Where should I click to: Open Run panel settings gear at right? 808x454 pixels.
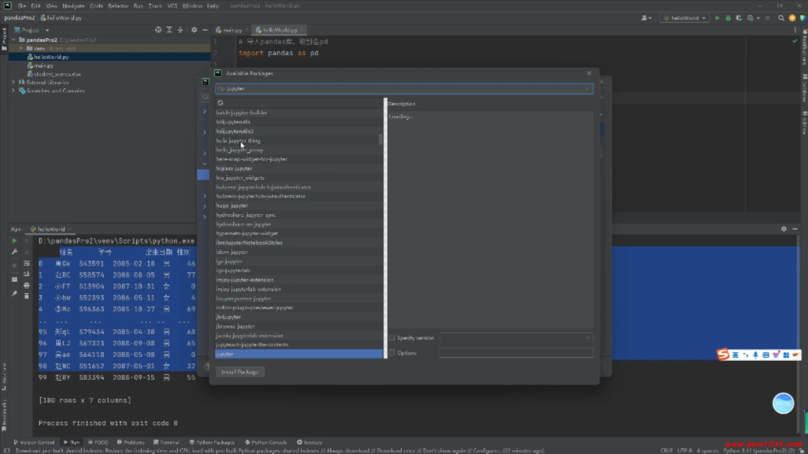784,229
